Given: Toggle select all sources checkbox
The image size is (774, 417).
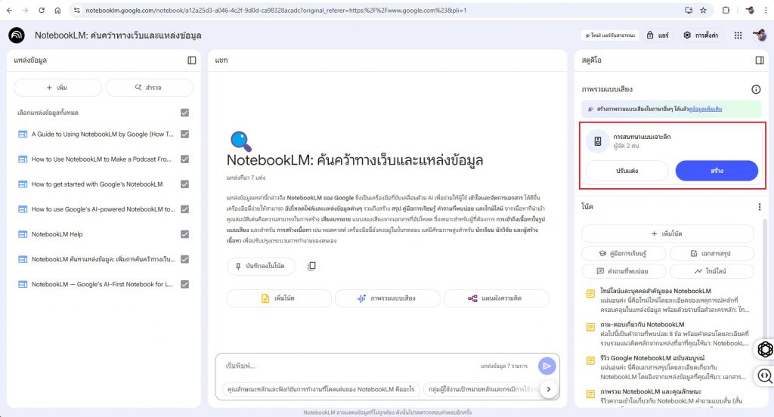Looking at the screenshot, I should (184, 113).
